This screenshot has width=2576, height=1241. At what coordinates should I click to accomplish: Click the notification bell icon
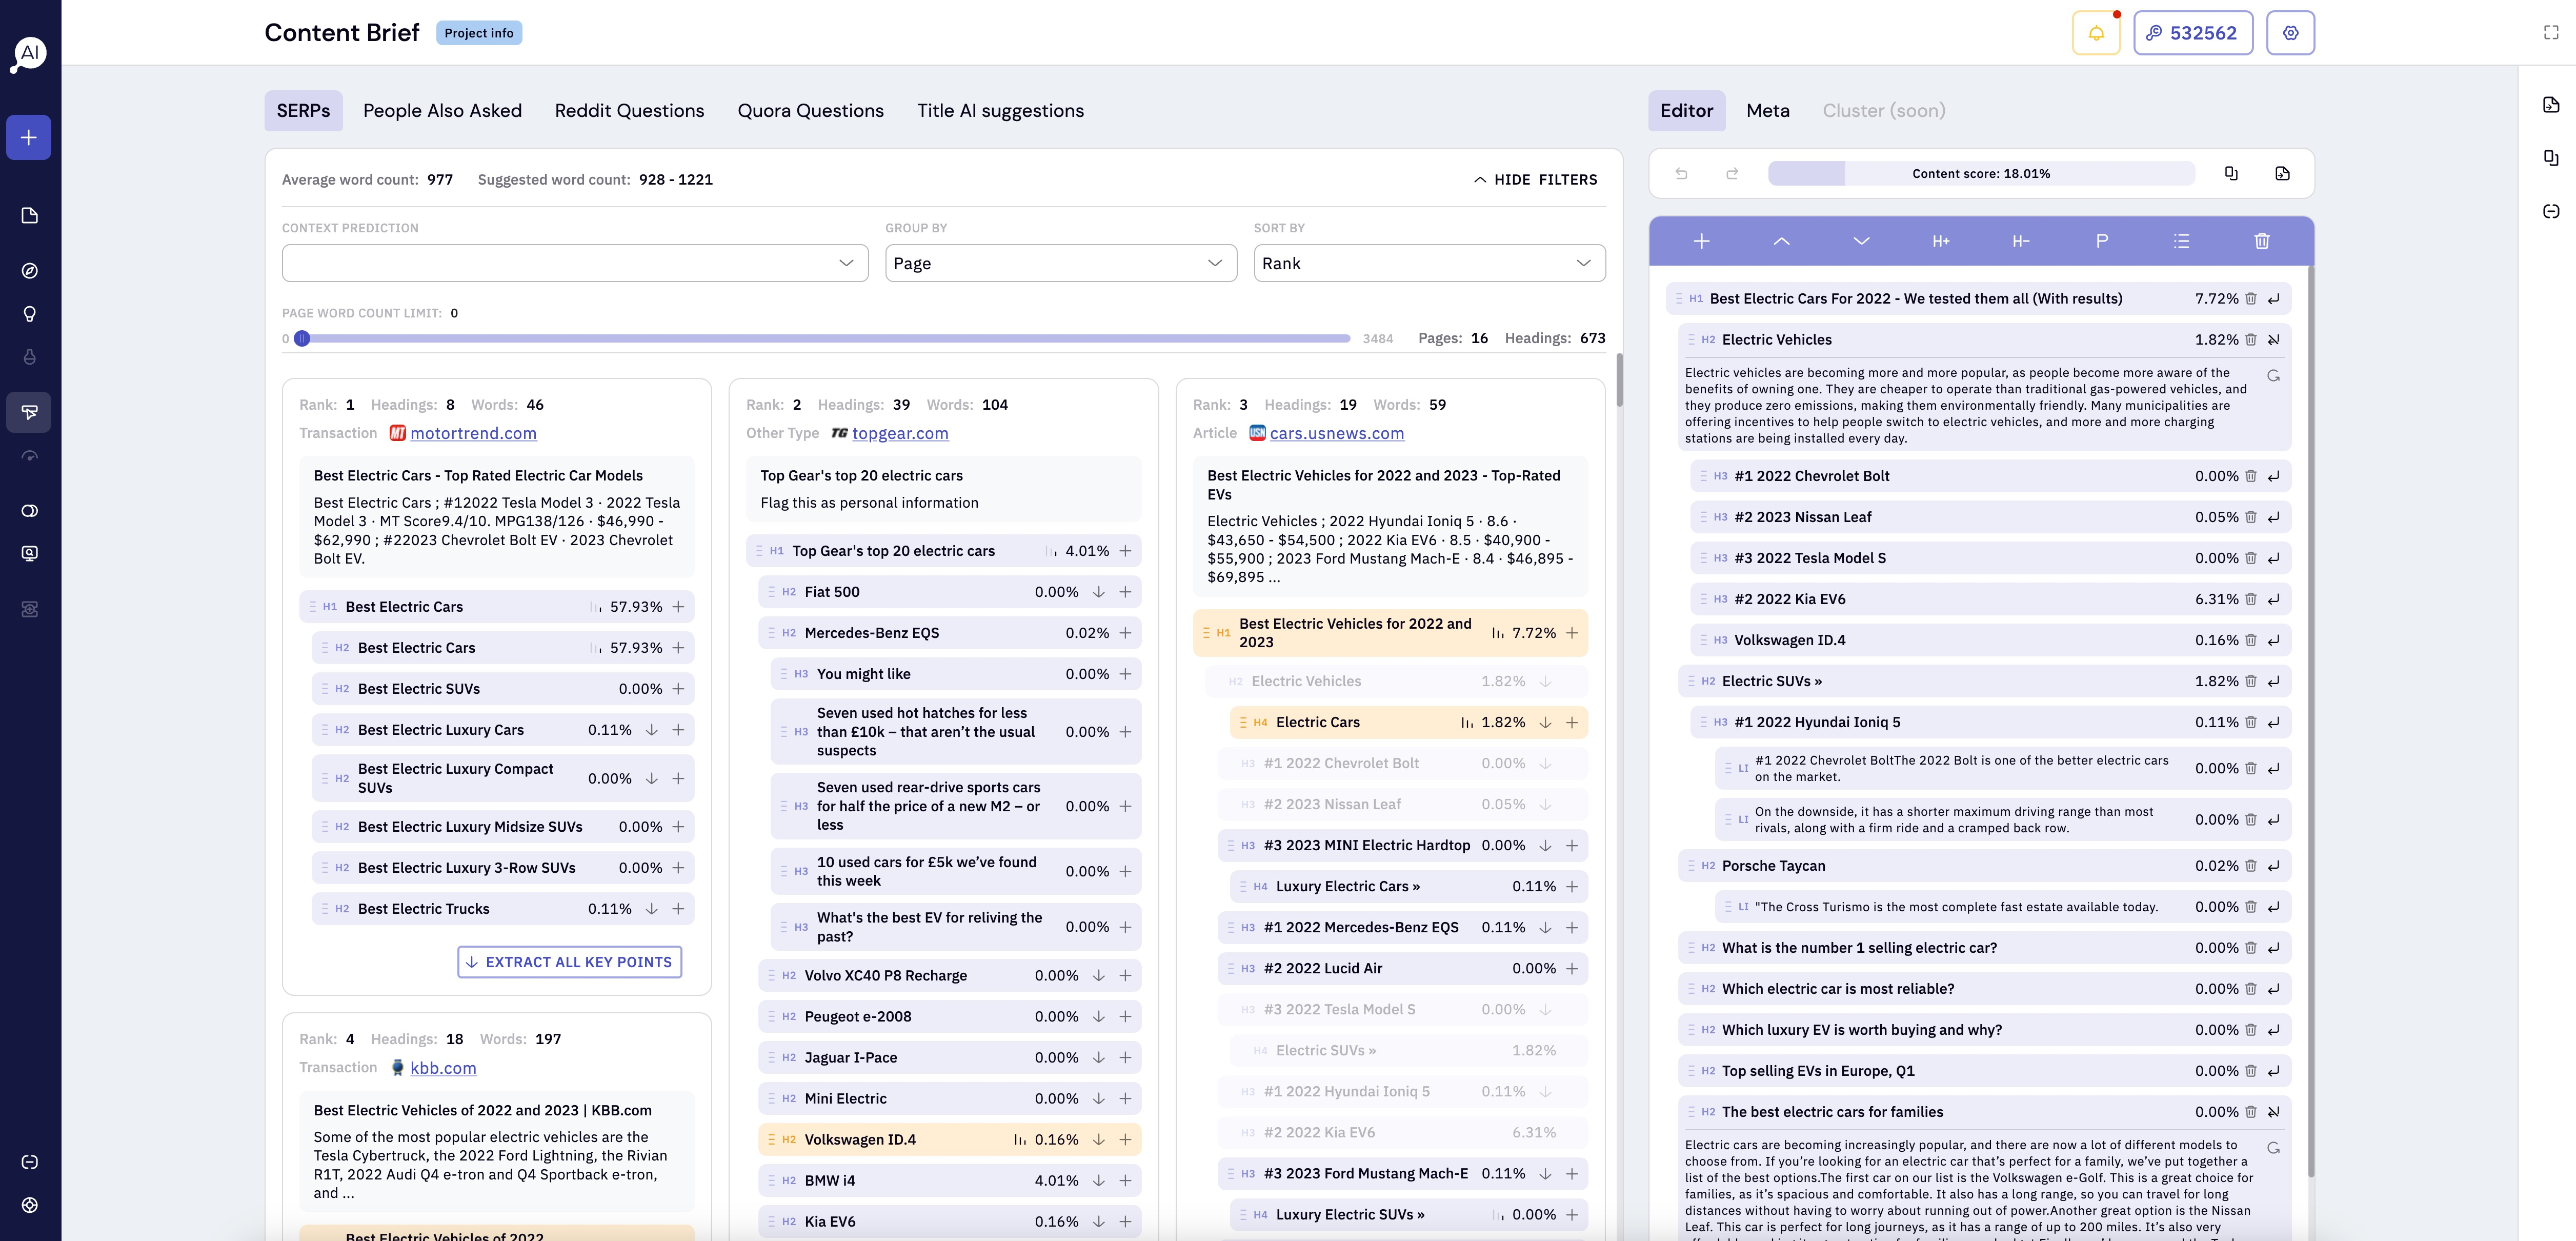[x=2096, y=33]
